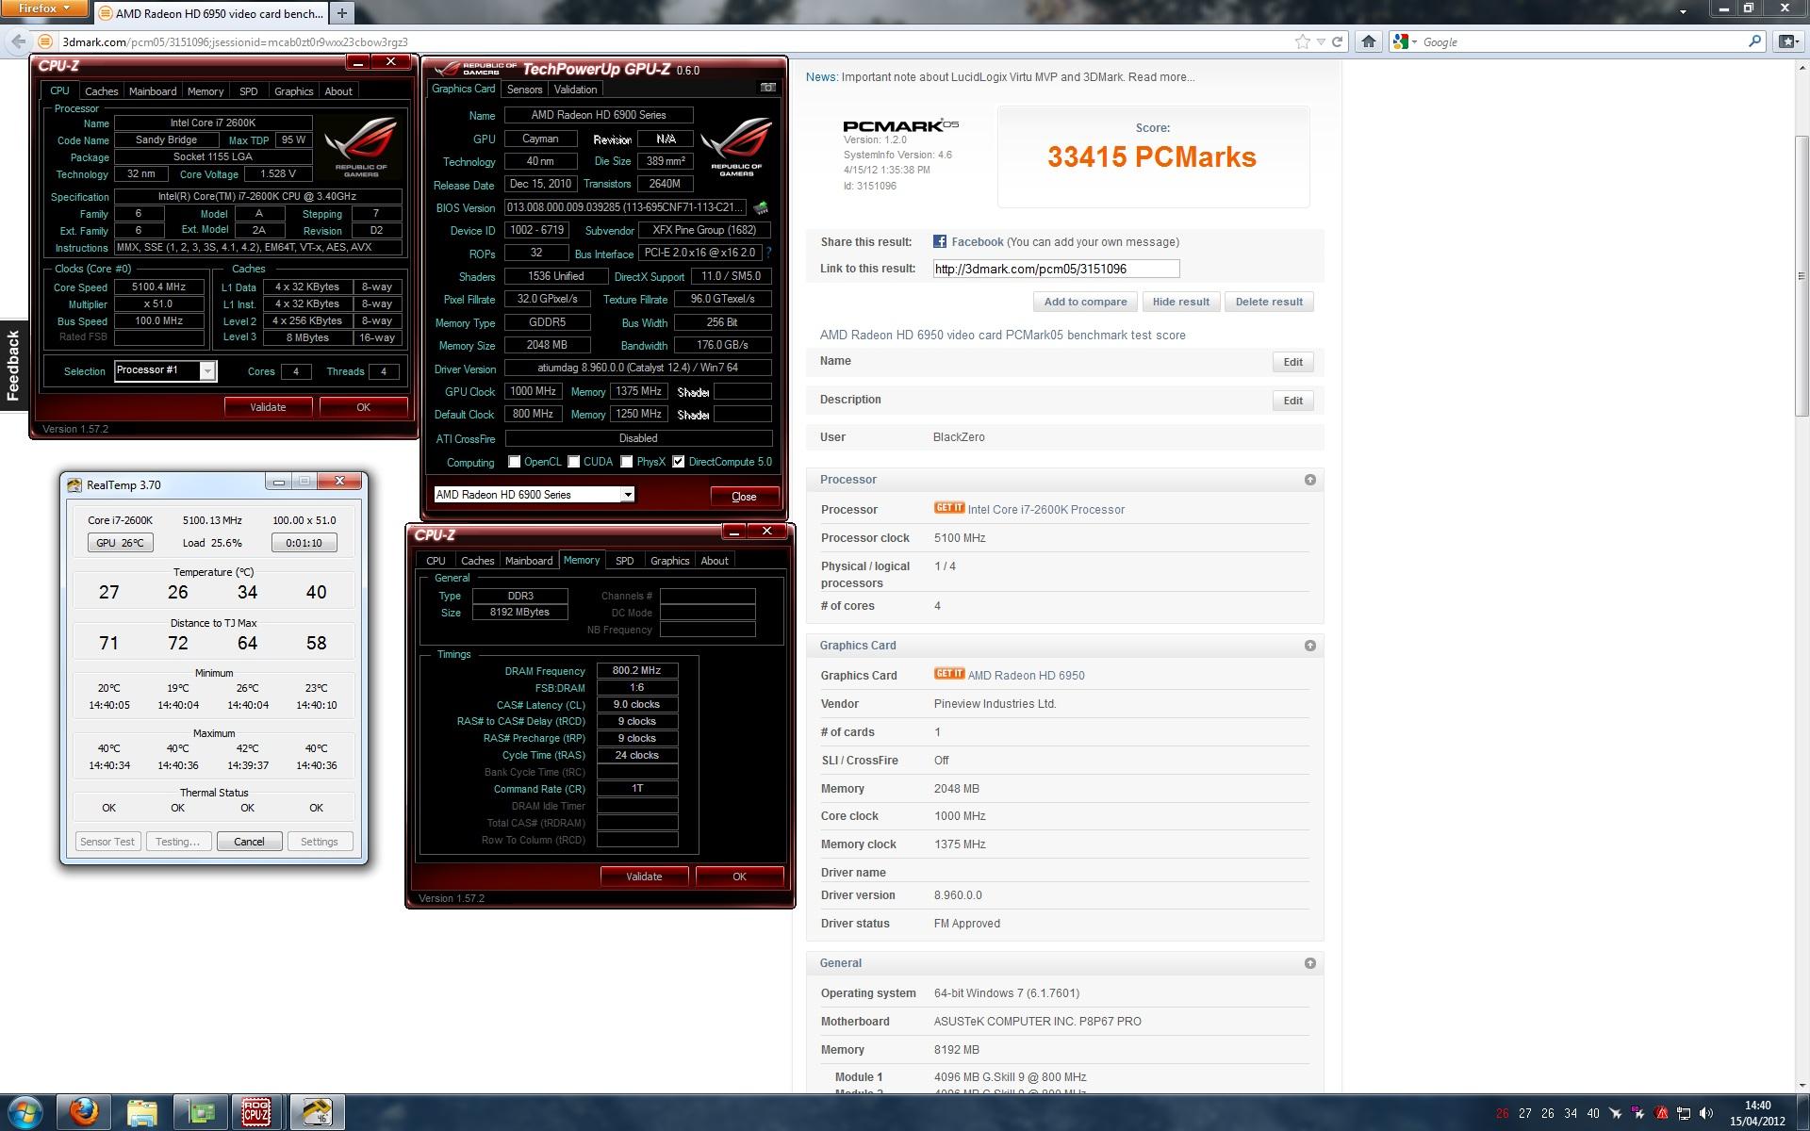Open the ROG CPU-Z taskbar icon
1810x1131 pixels.
(256, 1112)
